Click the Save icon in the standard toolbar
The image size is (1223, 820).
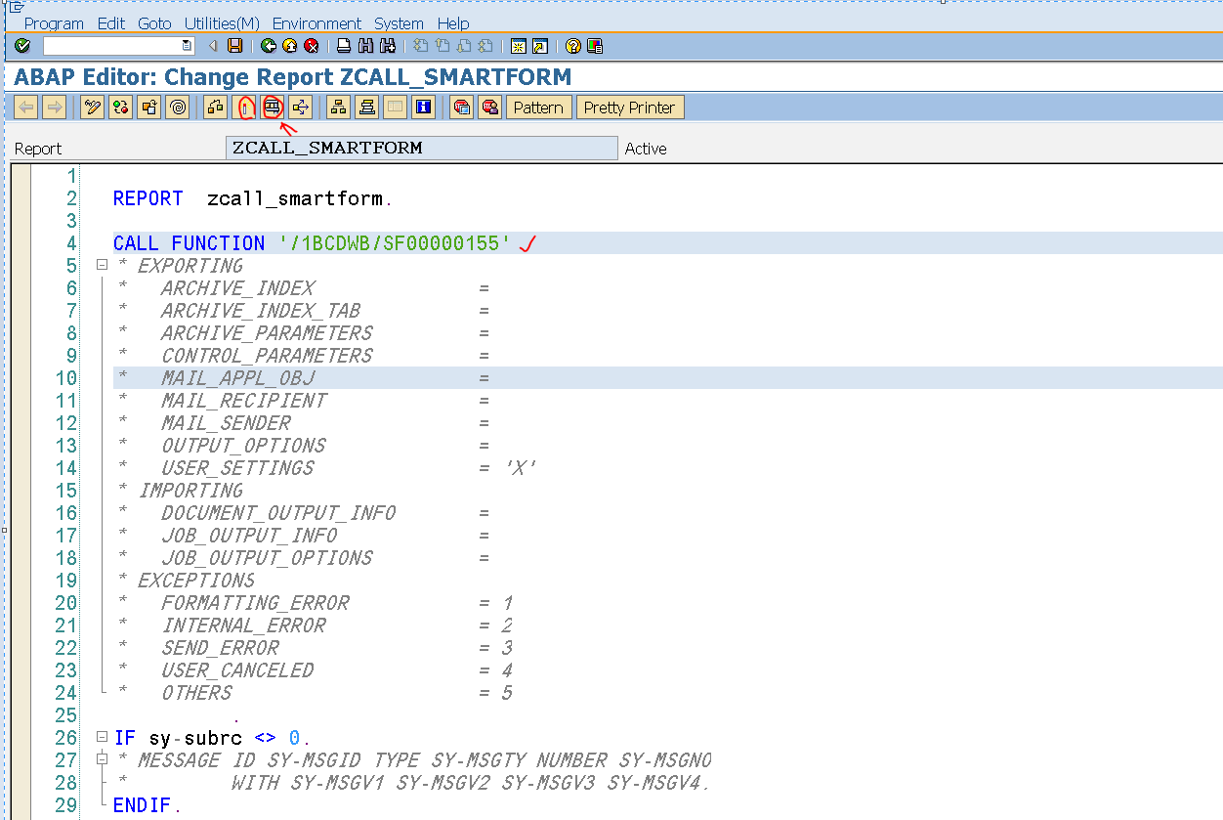click(x=234, y=46)
